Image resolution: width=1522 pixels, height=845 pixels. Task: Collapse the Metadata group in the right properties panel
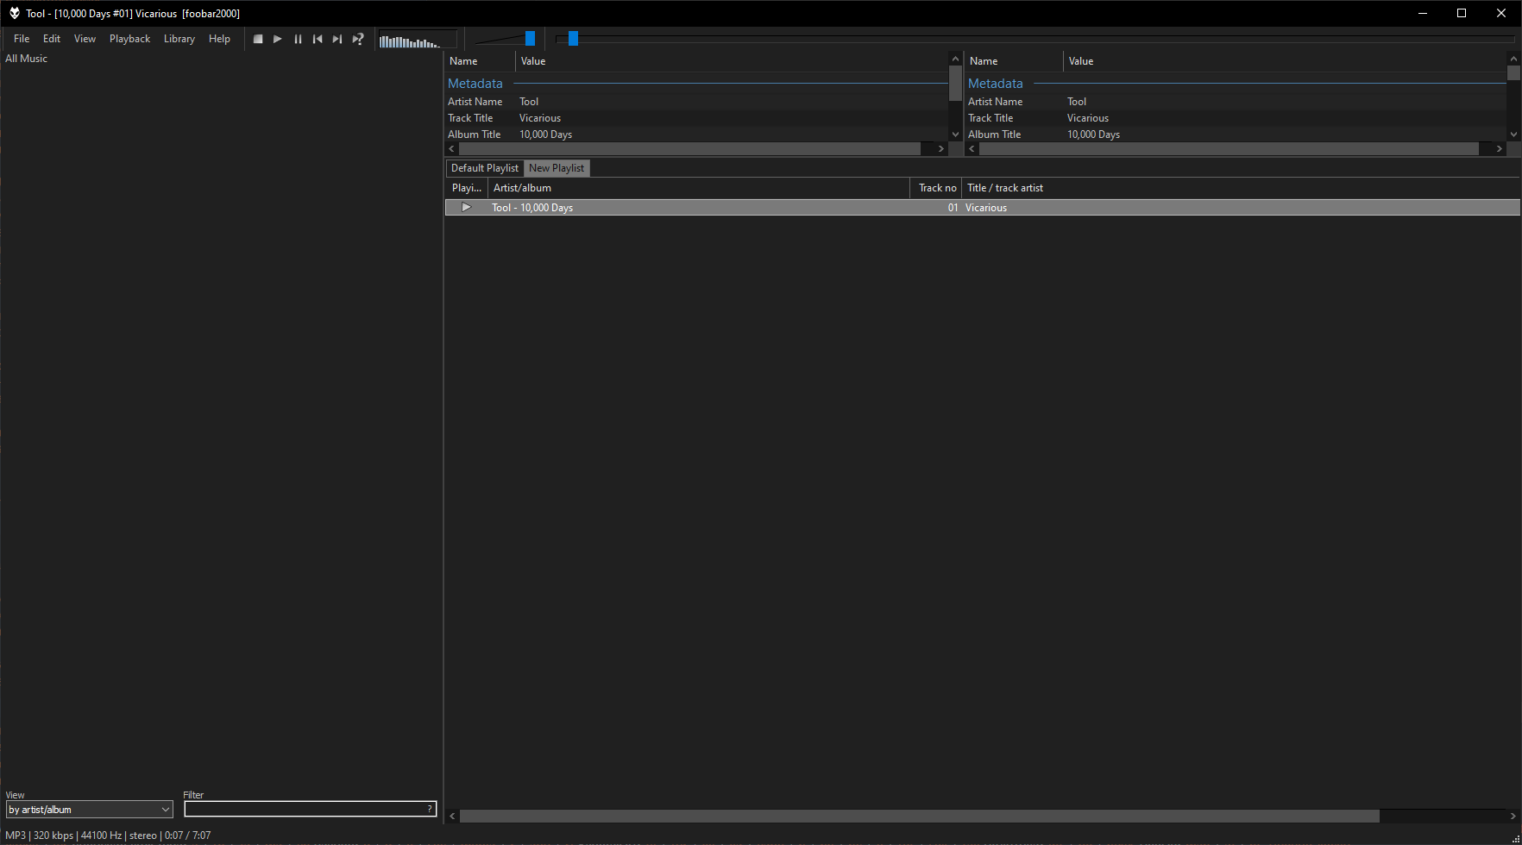point(996,84)
